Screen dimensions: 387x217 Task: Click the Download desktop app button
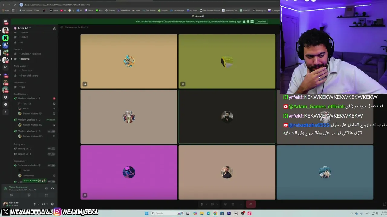(262, 22)
